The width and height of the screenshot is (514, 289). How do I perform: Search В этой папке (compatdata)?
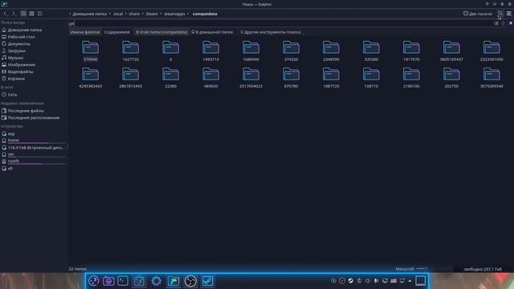pyautogui.click(x=161, y=32)
